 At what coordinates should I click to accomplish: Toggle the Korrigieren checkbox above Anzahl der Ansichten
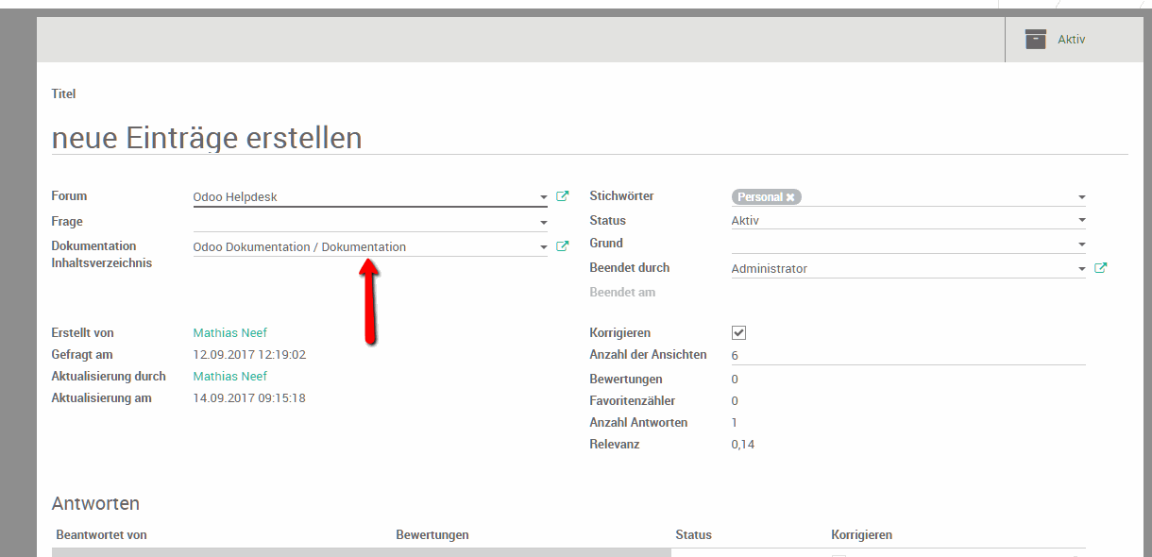[739, 333]
